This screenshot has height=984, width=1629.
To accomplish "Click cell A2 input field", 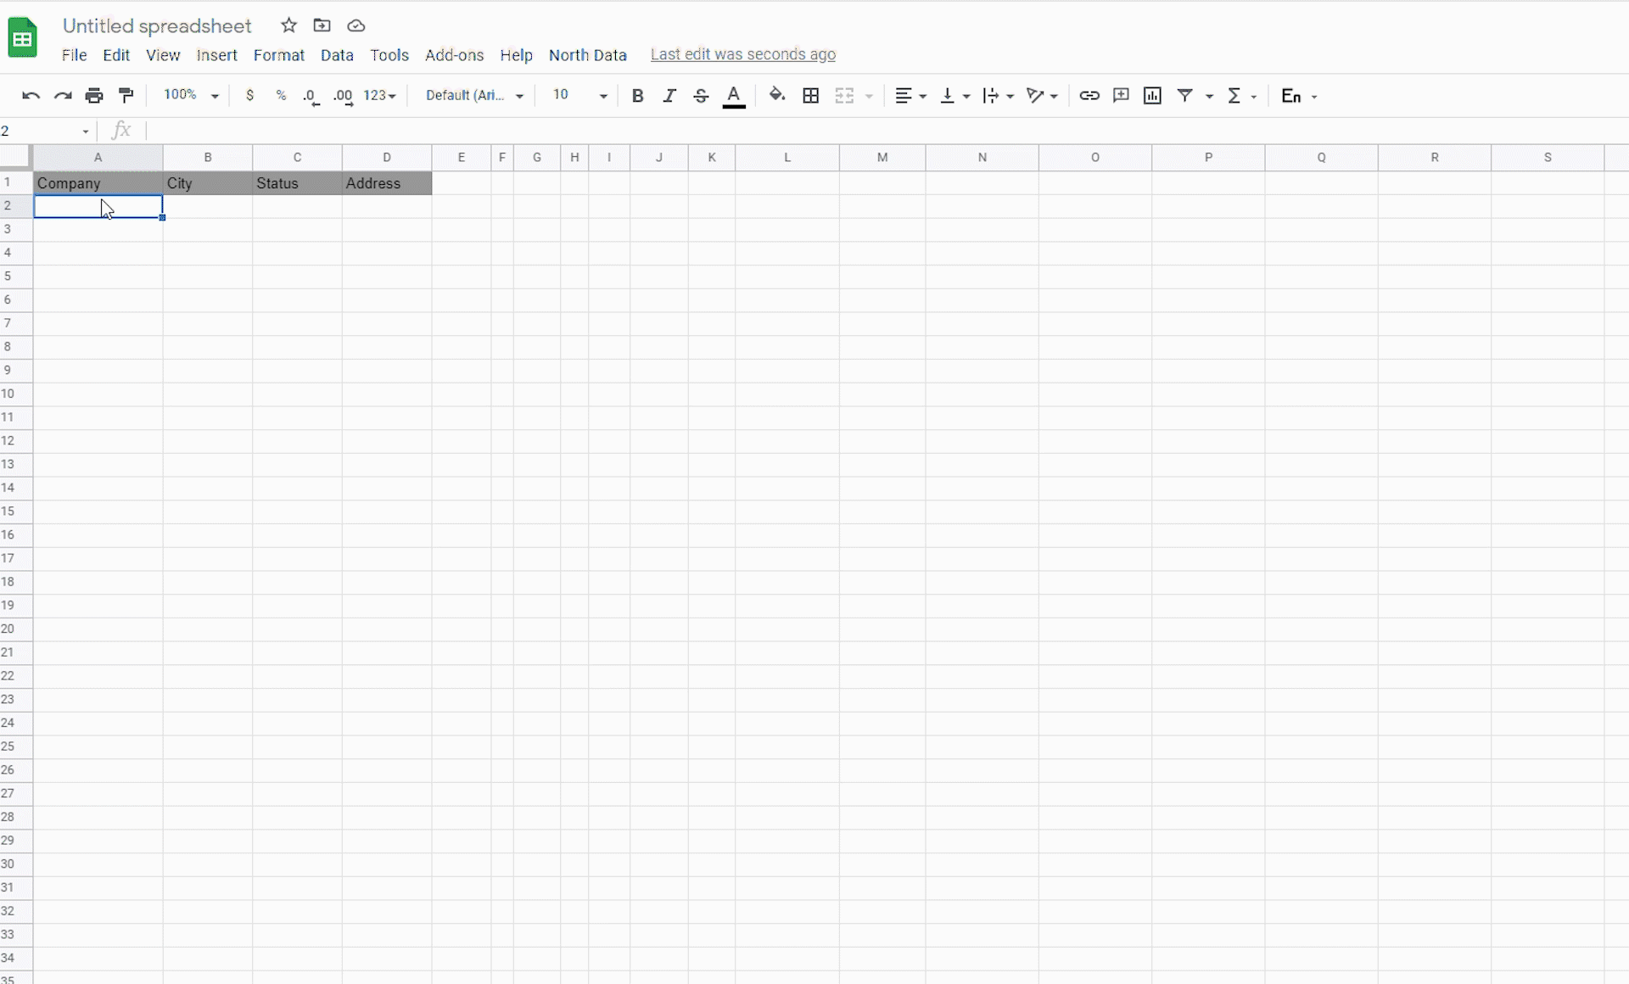I will point(98,206).
